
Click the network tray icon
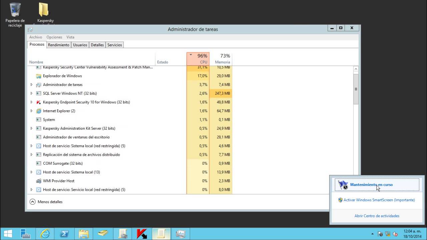coord(388,234)
